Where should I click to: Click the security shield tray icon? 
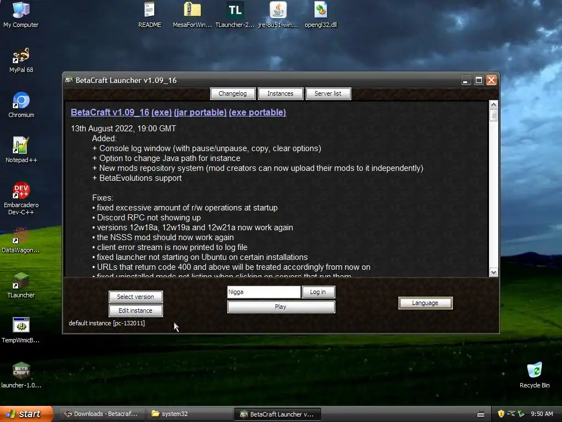click(501, 414)
